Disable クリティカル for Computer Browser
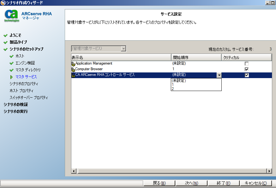Image resolution: width=276 pixels, height=188 pixels. click(x=247, y=69)
